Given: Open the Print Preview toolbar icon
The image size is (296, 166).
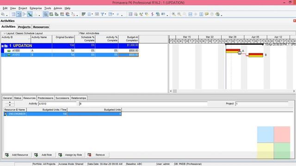Looking at the screenshot, I should coord(3,14).
